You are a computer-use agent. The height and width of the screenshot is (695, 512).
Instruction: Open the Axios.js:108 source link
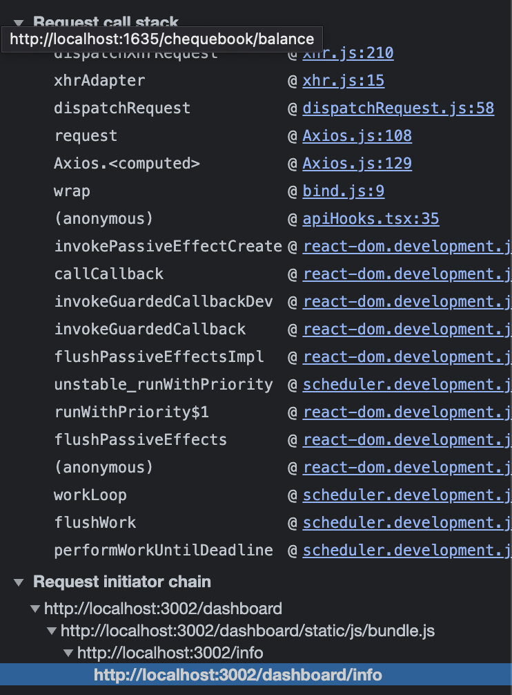357,135
